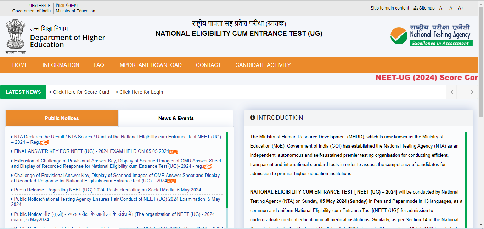Click Ministry of Education header text
Viewport: 484px width, 229px height.
click(x=75, y=11)
